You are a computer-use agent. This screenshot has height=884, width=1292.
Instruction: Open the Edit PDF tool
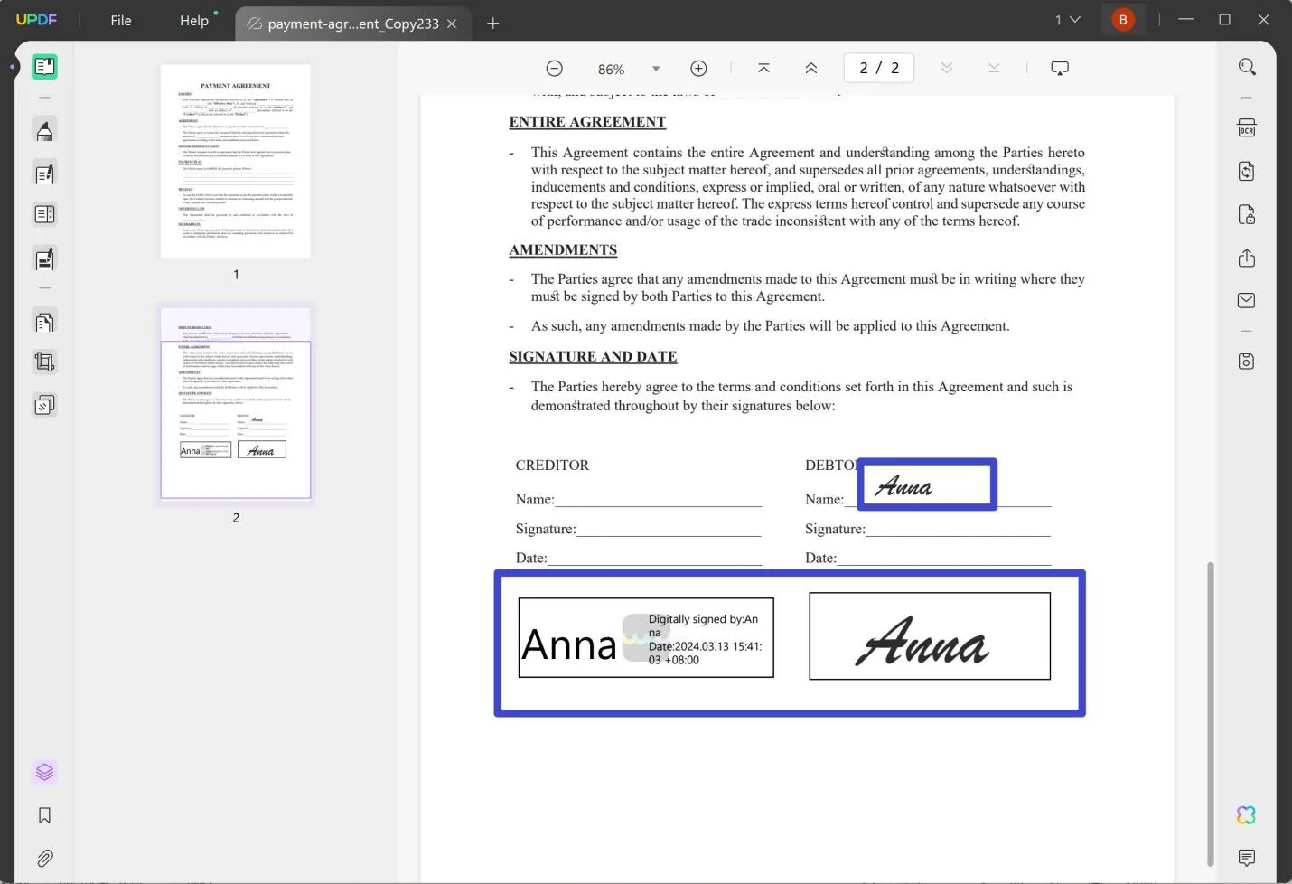44,174
